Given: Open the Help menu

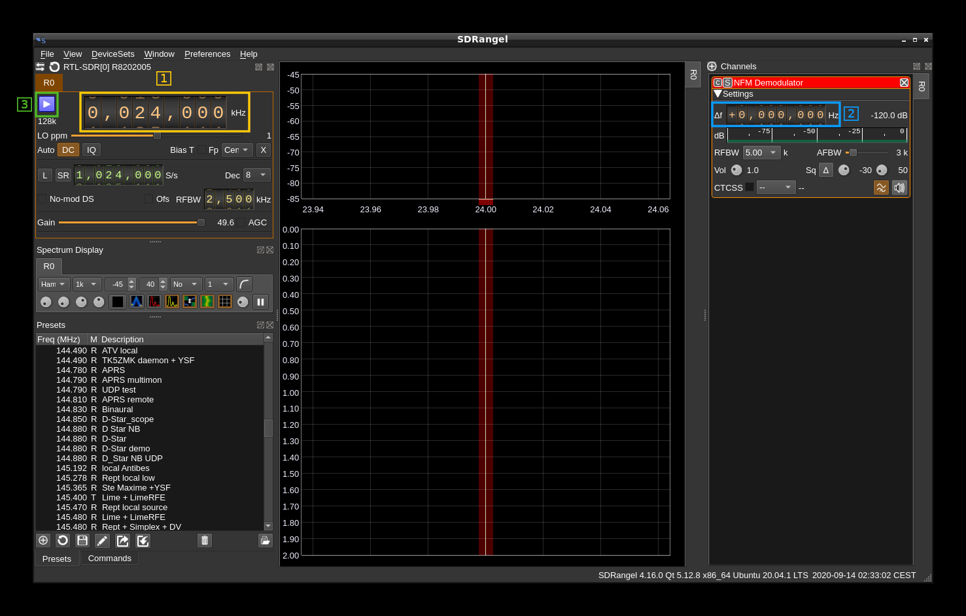Looking at the screenshot, I should [x=249, y=54].
